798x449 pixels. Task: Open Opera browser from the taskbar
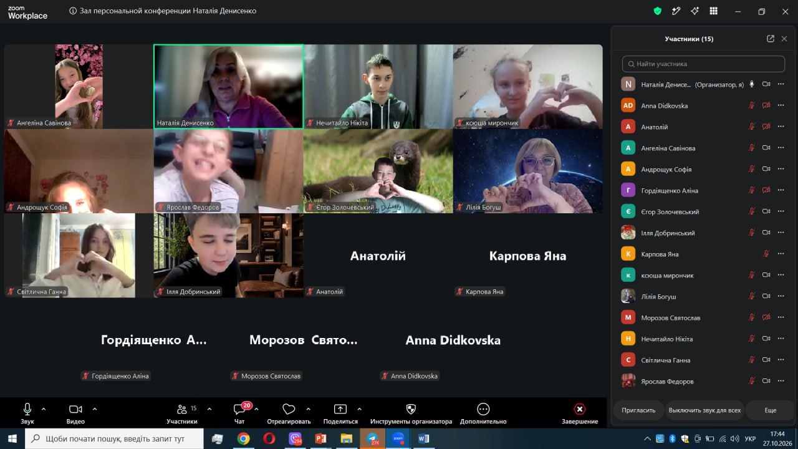269,438
